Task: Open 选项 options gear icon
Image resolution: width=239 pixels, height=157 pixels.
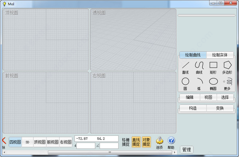Action: point(159,143)
